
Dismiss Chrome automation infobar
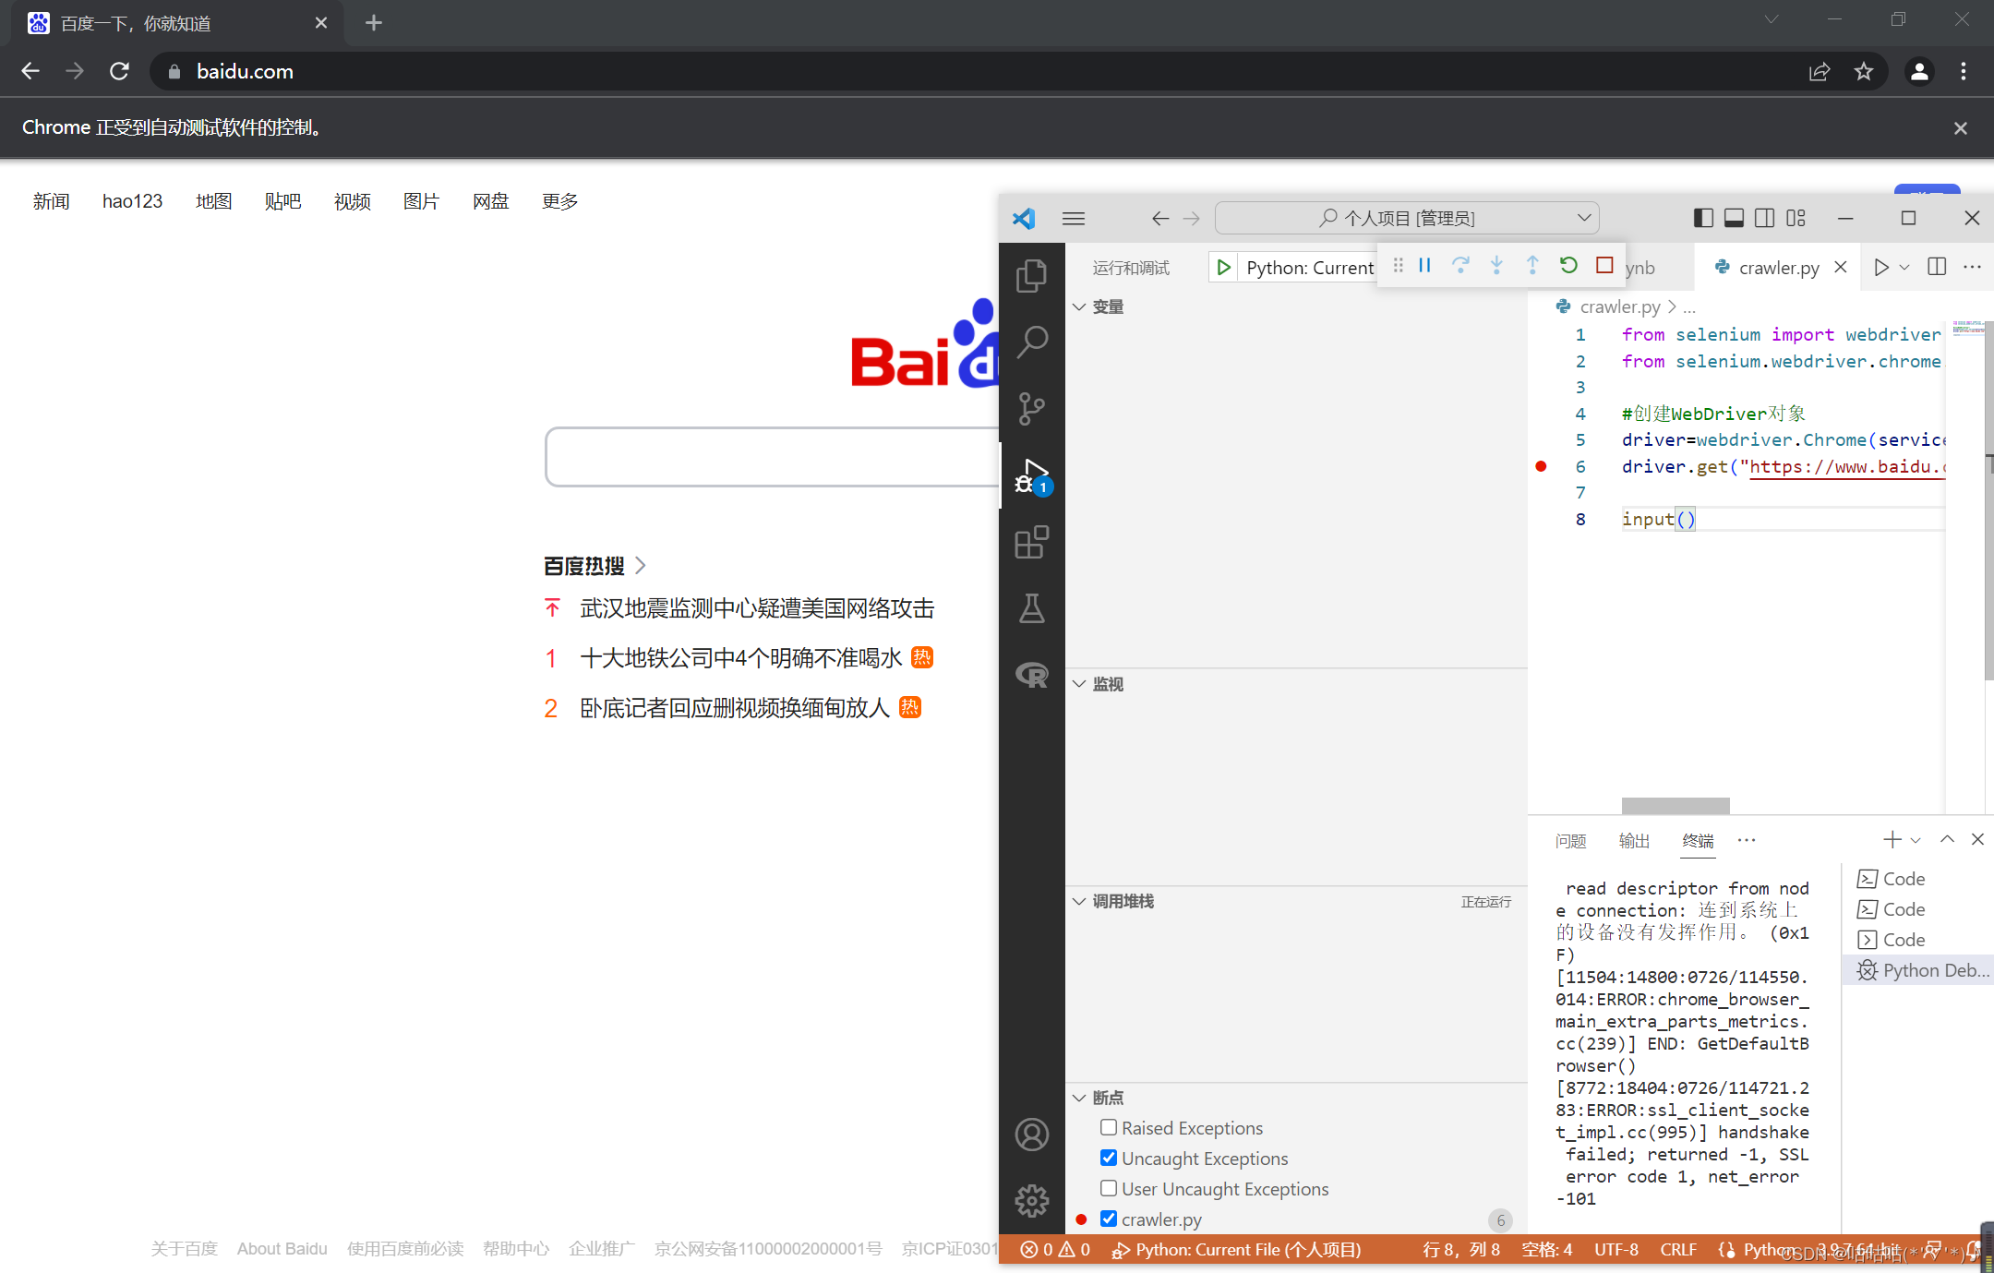1961,128
